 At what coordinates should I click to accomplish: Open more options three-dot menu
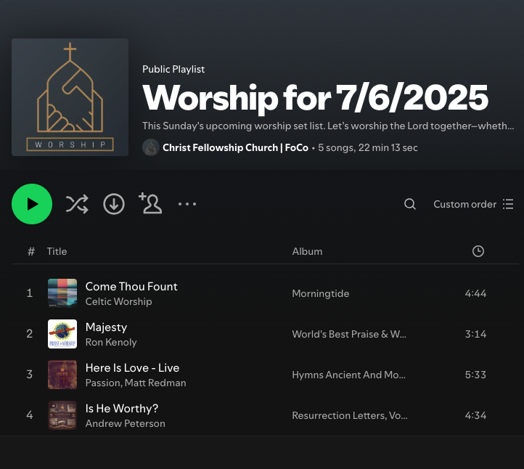(x=187, y=204)
